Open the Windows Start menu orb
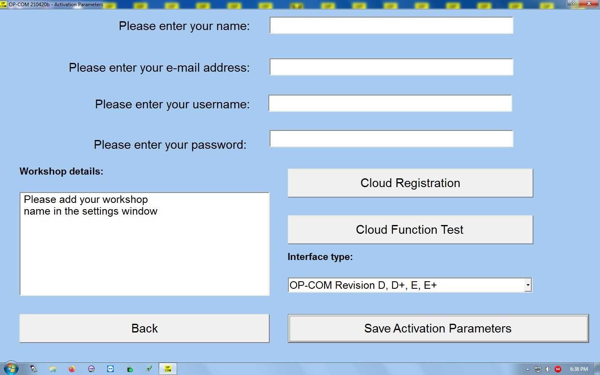 click(11, 368)
